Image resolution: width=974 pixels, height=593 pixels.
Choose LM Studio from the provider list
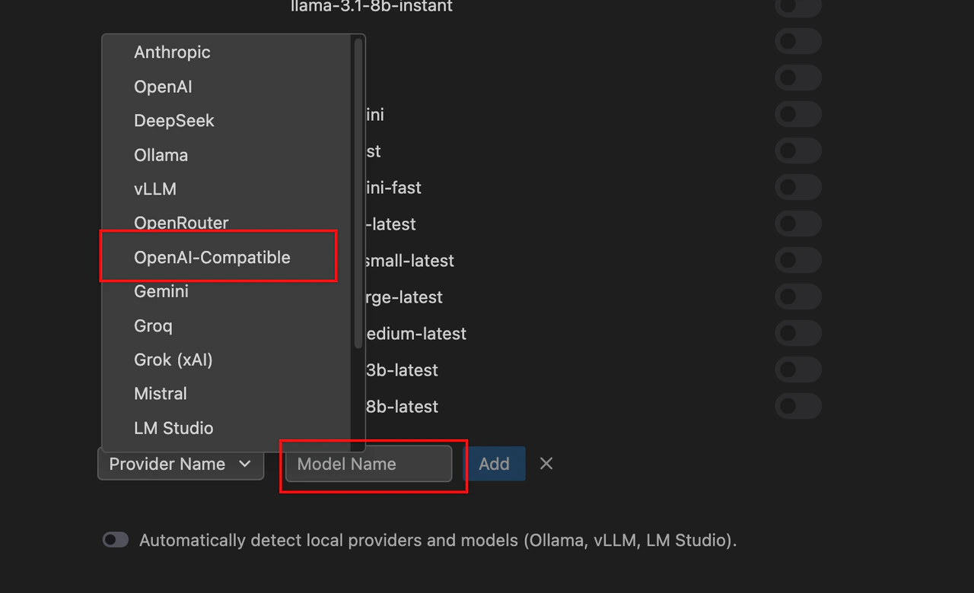pos(227,428)
